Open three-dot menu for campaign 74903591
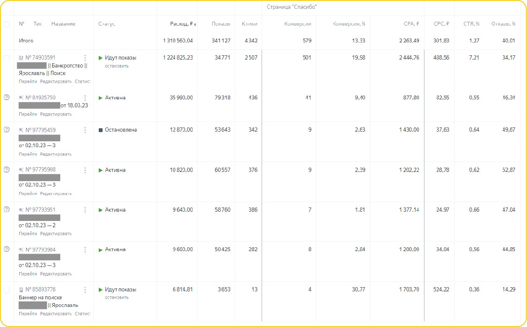The height and width of the screenshot is (327, 527). coord(85,58)
